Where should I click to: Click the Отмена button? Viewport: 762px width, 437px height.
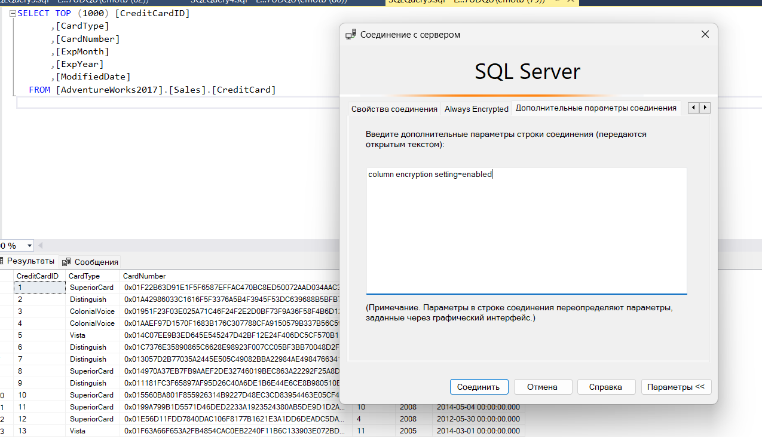(543, 387)
